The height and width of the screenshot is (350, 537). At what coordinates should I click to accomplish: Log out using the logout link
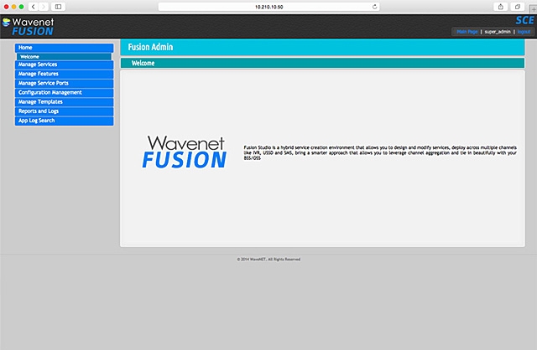pos(524,31)
